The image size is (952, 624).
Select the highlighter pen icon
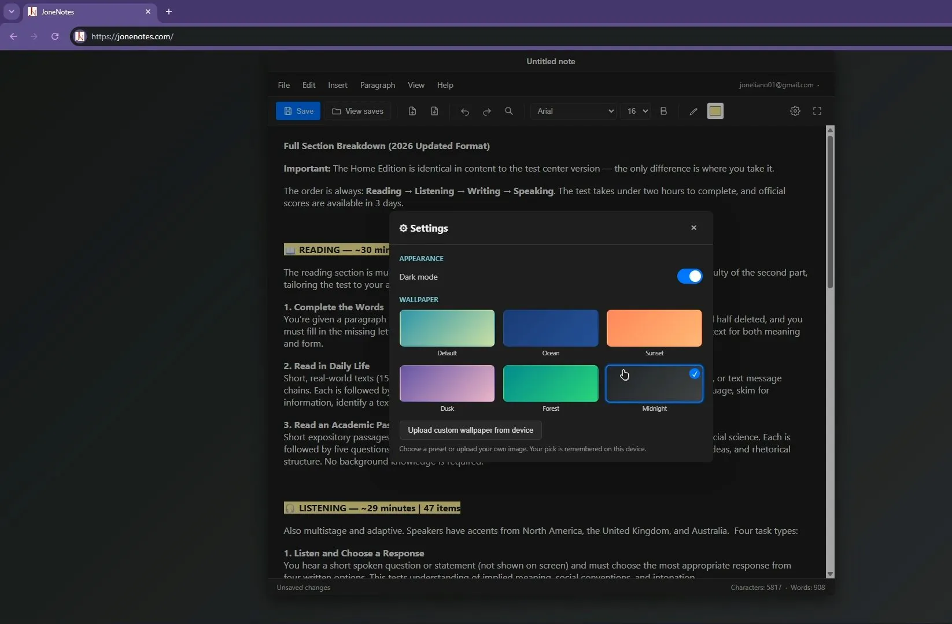coord(693,112)
